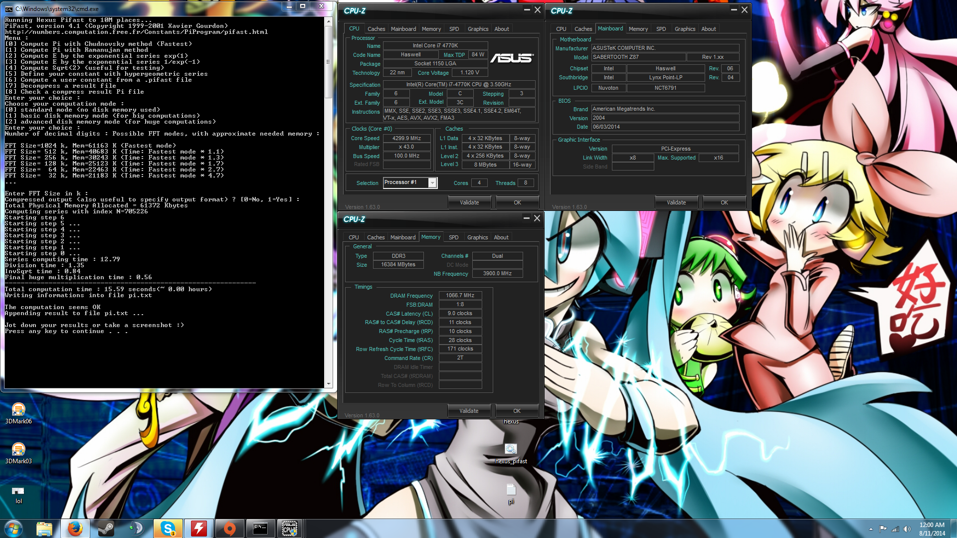Click the cmd.exe title bar system icon

pos(8,8)
